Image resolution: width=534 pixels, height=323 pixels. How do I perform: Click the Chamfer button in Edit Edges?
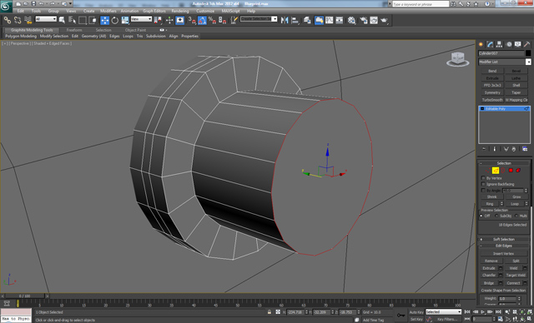tap(489, 276)
